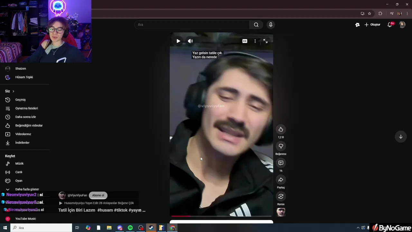The width and height of the screenshot is (412, 232).
Task: Share the Short via Paylaş
Action: tap(281, 179)
